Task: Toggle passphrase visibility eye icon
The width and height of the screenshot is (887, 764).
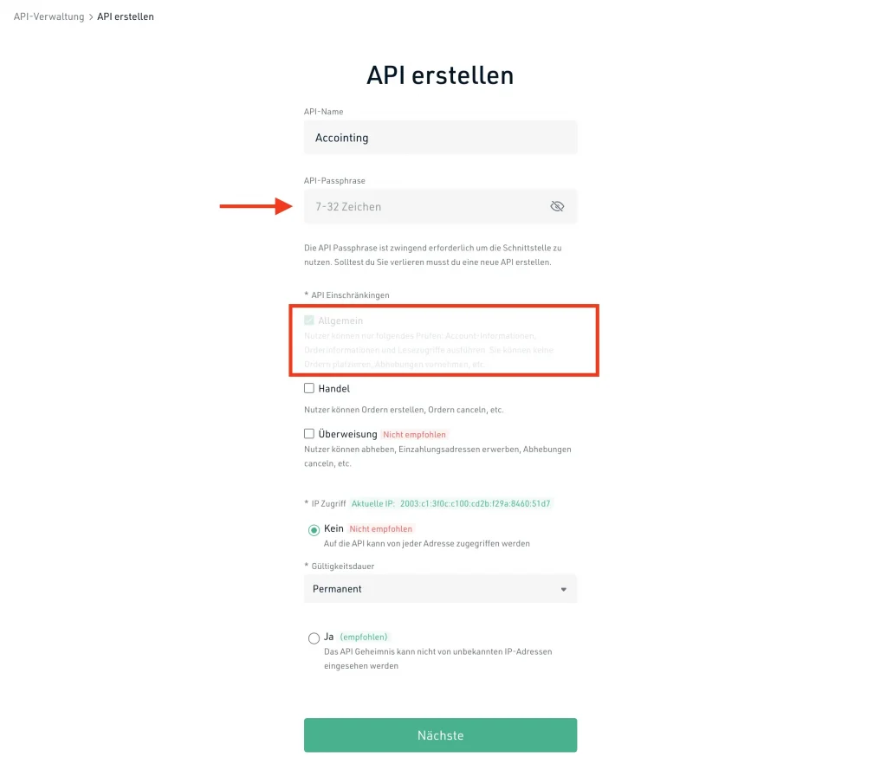Action: pyautogui.click(x=557, y=206)
